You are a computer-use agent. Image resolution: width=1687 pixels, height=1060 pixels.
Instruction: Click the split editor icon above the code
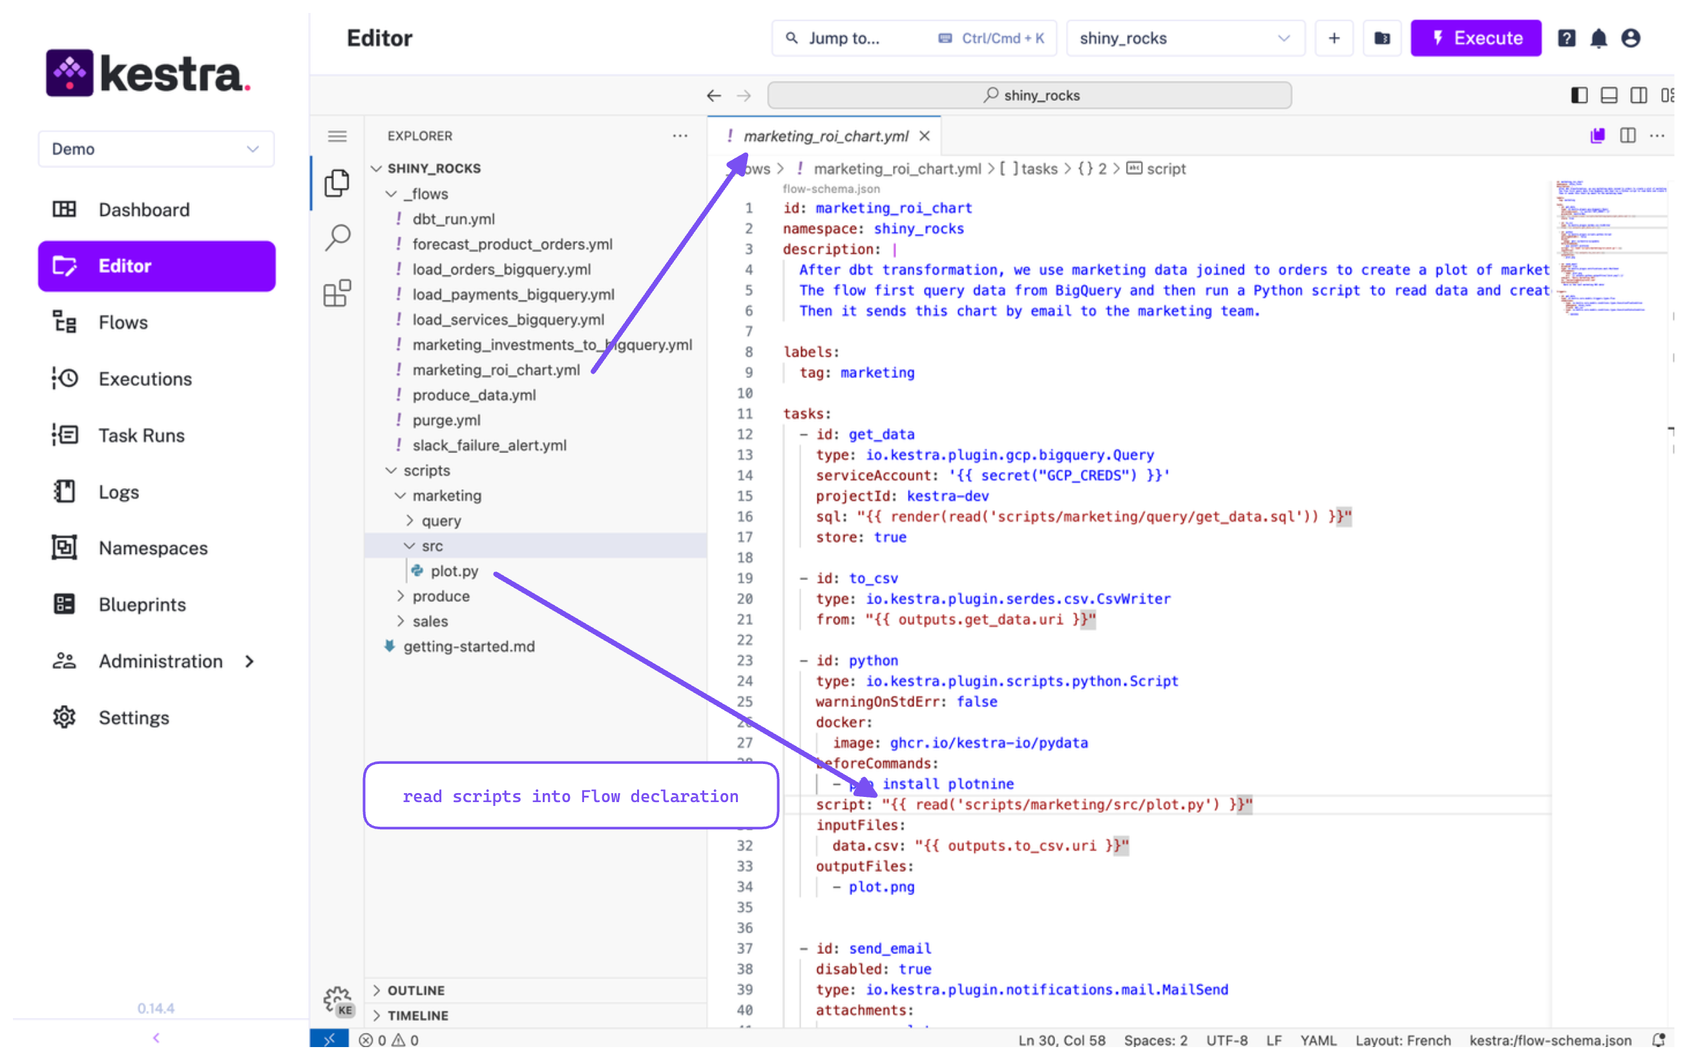1628,135
